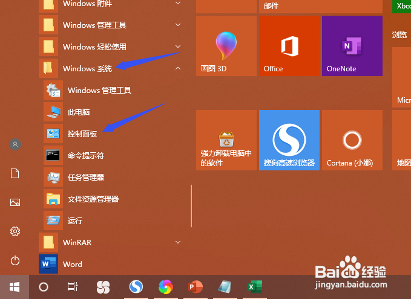Click the Windows 系统 folder label
The height and width of the screenshot is (299, 411).
[x=87, y=68]
